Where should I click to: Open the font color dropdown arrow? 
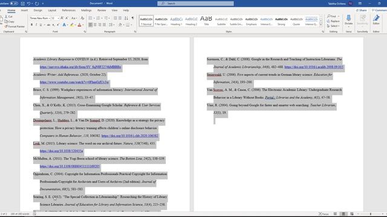point(83,25)
